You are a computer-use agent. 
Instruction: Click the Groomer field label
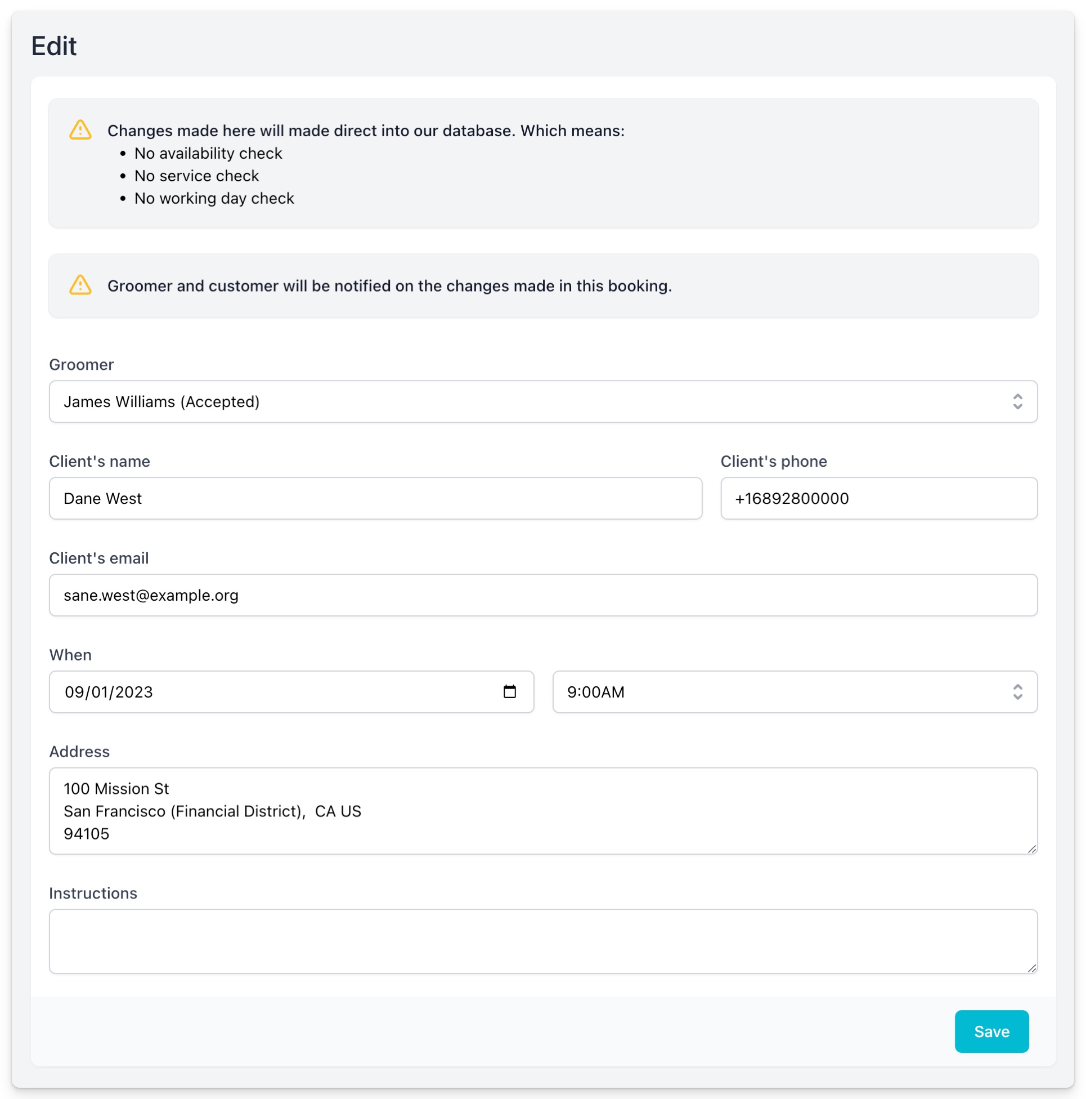[81, 365]
